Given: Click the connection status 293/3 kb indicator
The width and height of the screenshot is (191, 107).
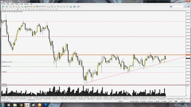Looking at the screenshot, I should tap(183, 101).
